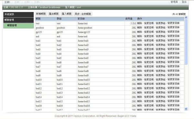This screenshot has width=194, height=119.
Task: Click 變更群組 for bsd15
Action: click(x=160, y=101)
